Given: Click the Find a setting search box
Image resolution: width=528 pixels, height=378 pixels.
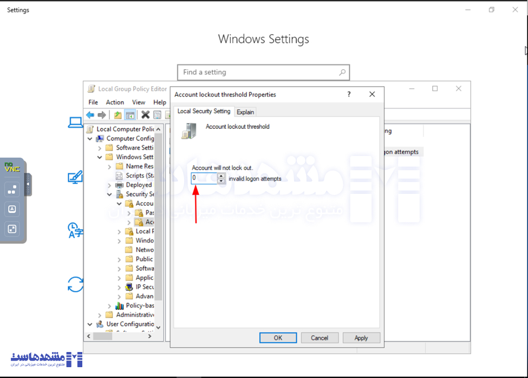Looking at the screenshot, I should [x=260, y=72].
